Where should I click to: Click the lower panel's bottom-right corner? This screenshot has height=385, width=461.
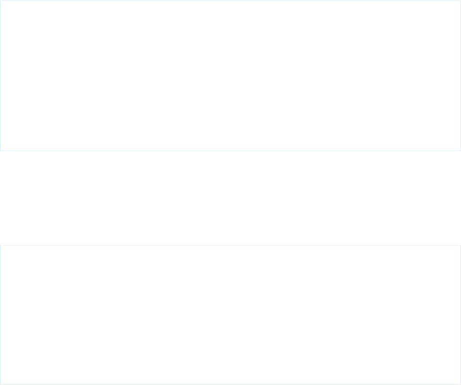tap(461, 385)
